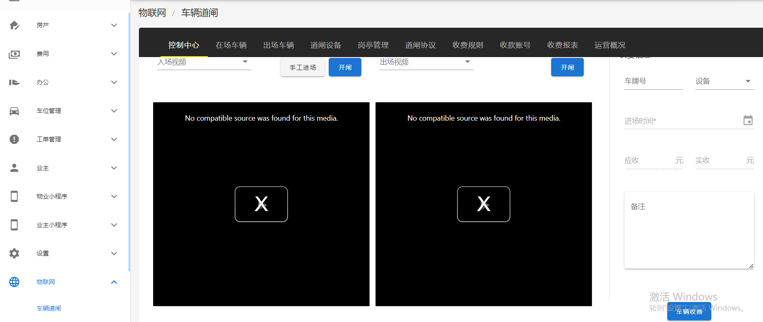Click entry video 'No compatible source' message

tap(261, 118)
